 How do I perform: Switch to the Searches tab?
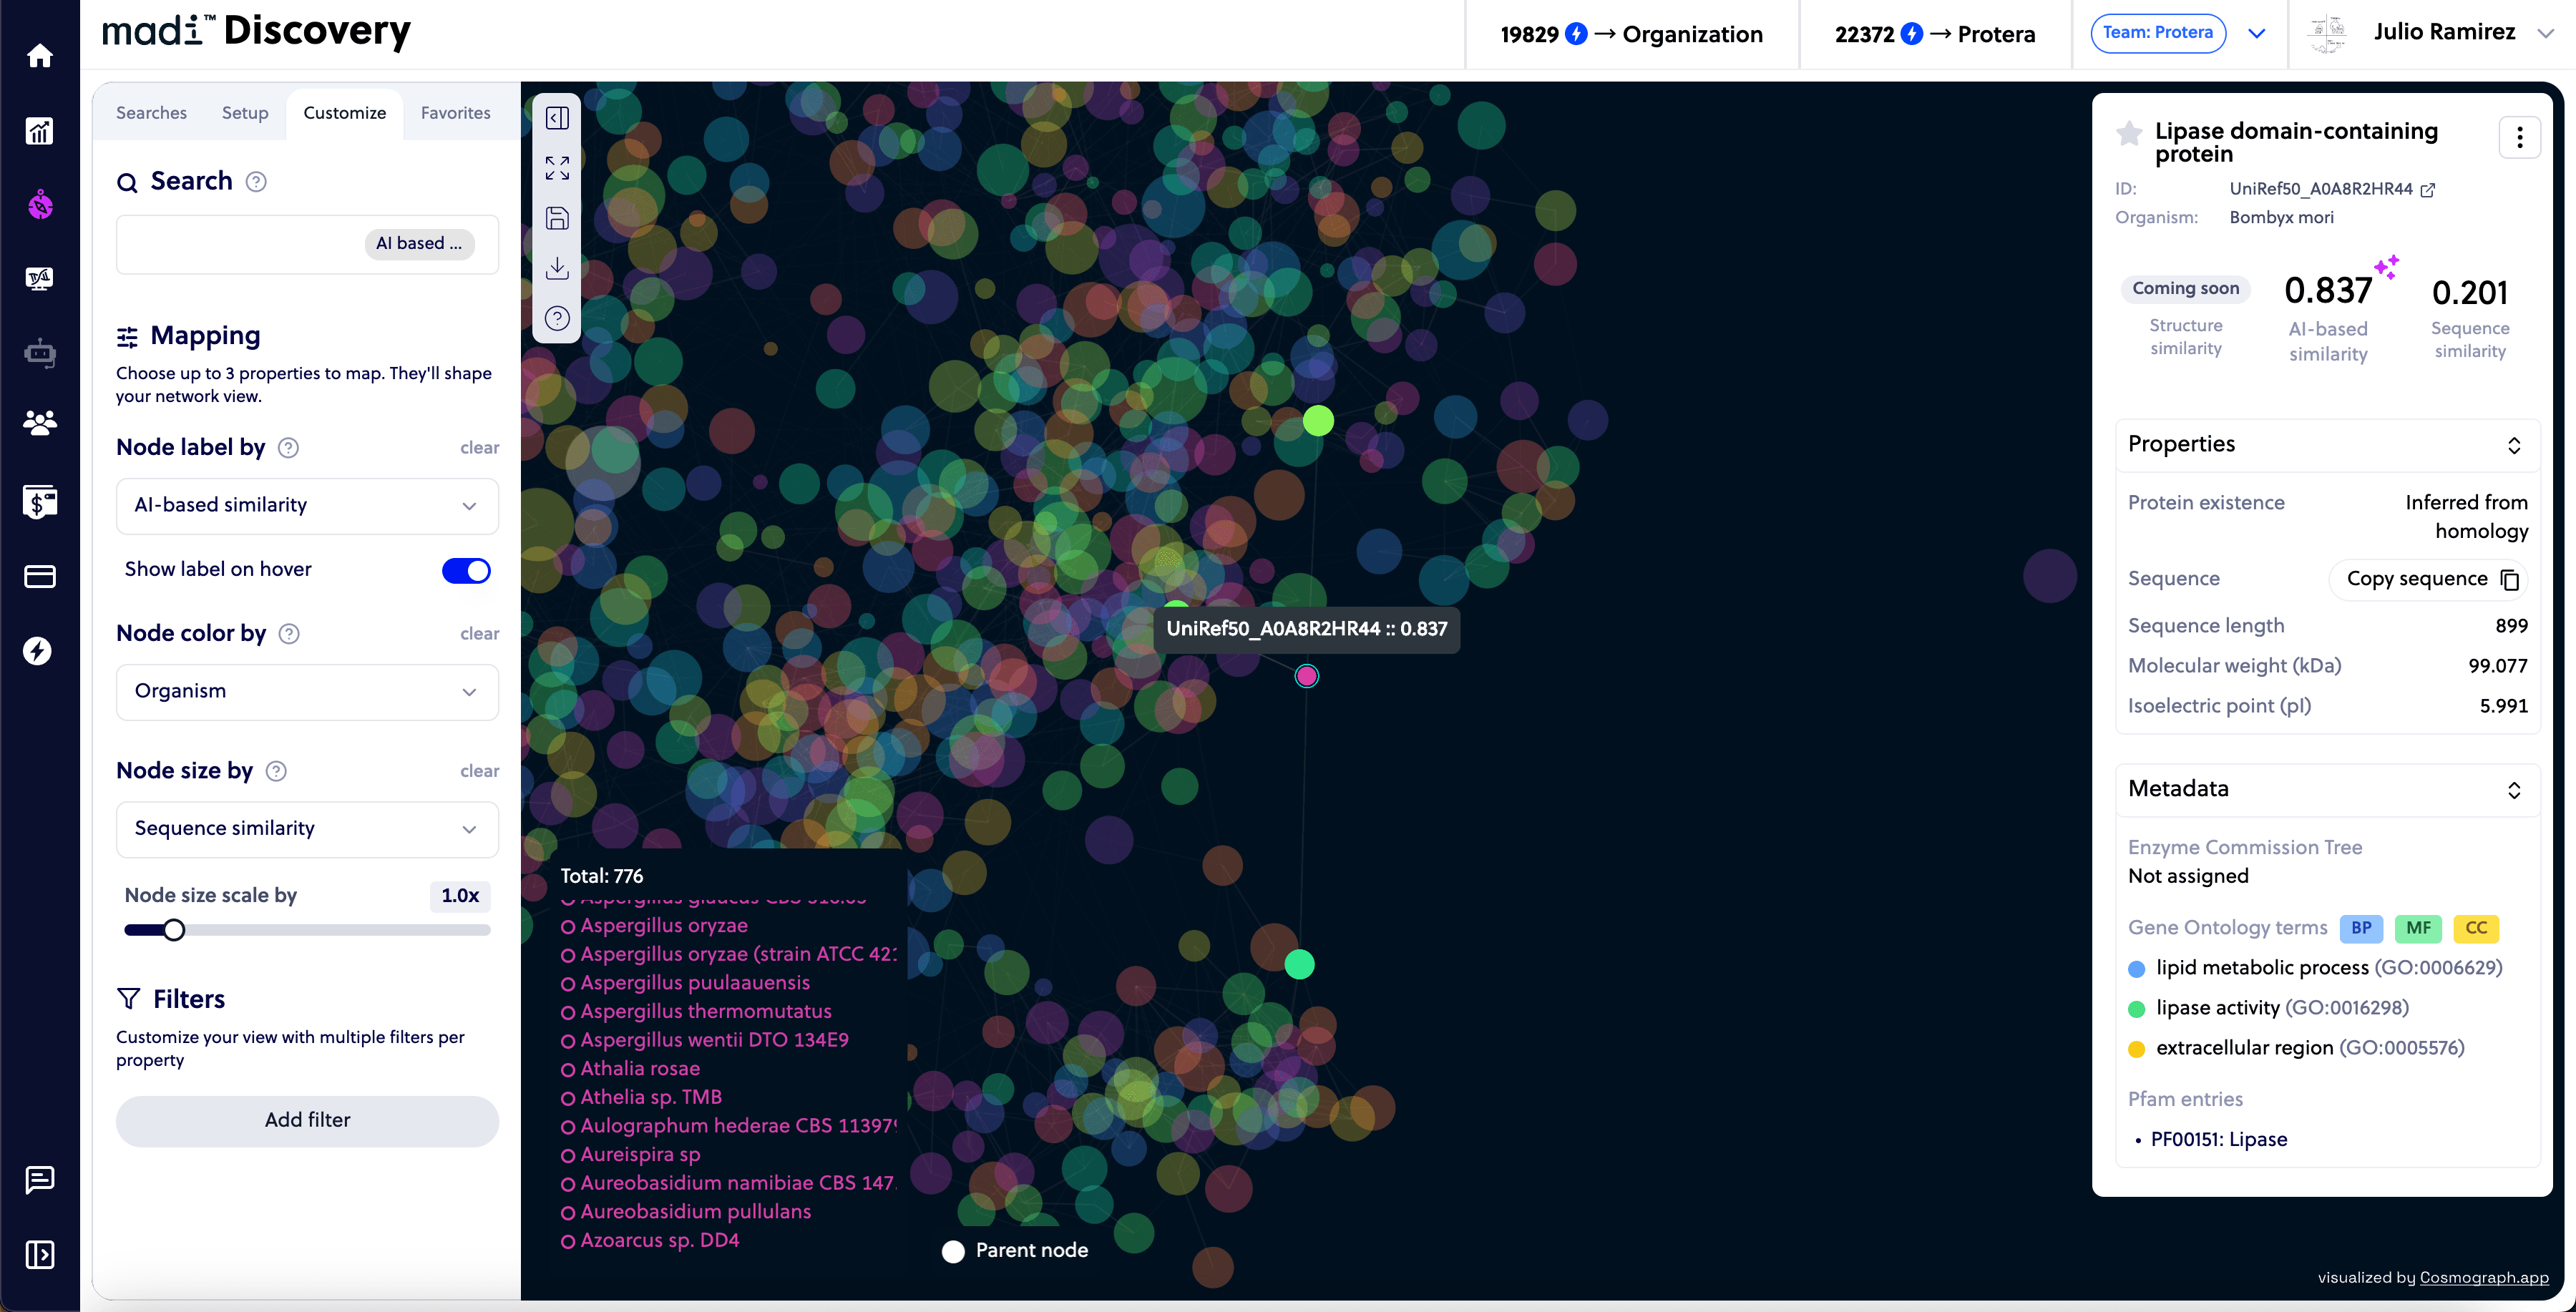151,113
